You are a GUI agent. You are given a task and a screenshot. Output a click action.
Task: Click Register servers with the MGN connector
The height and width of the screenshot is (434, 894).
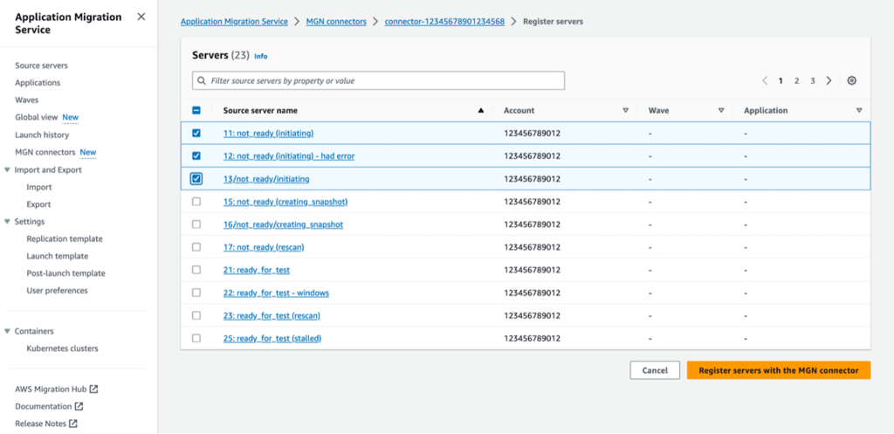[778, 370]
